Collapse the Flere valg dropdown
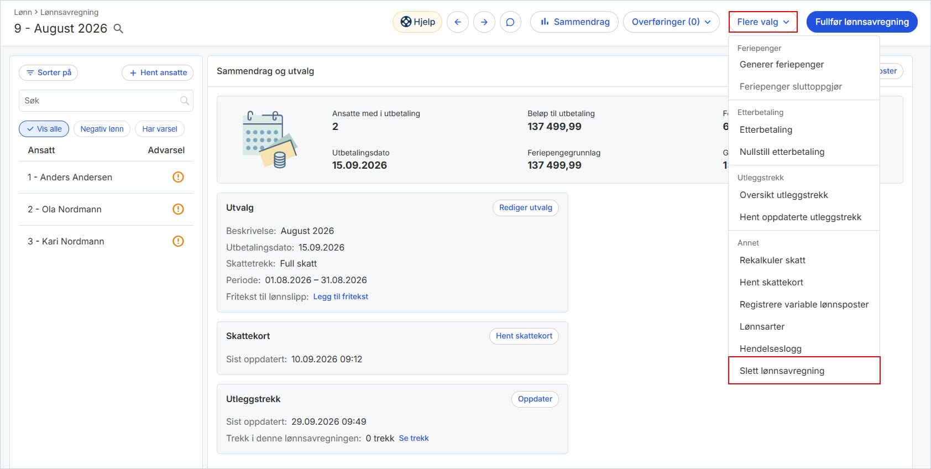 point(763,22)
